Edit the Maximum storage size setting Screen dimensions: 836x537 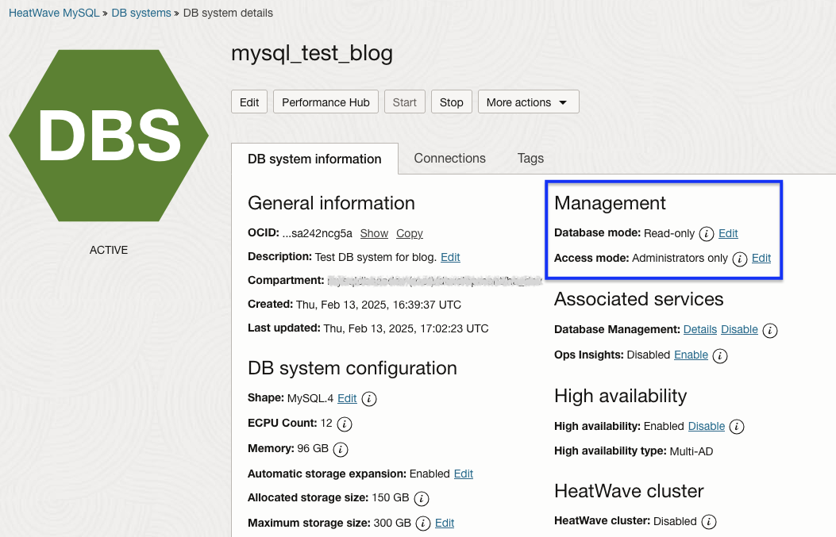[444, 523]
